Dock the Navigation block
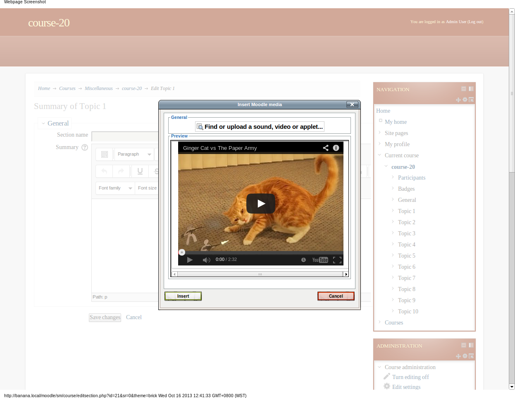Image resolution: width=515 pixels, height=398 pixels. (471, 89)
